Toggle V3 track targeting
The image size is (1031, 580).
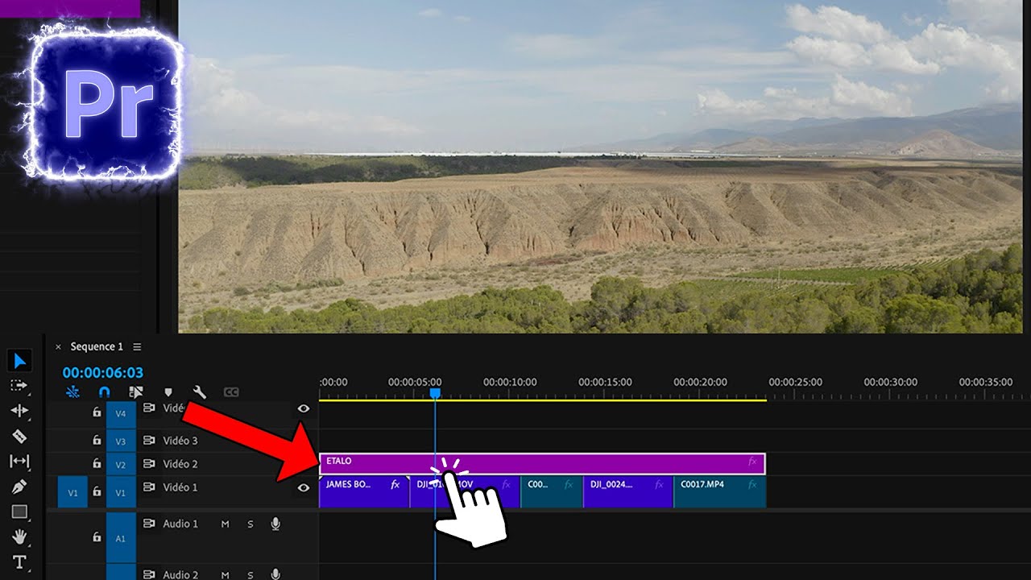[121, 441]
